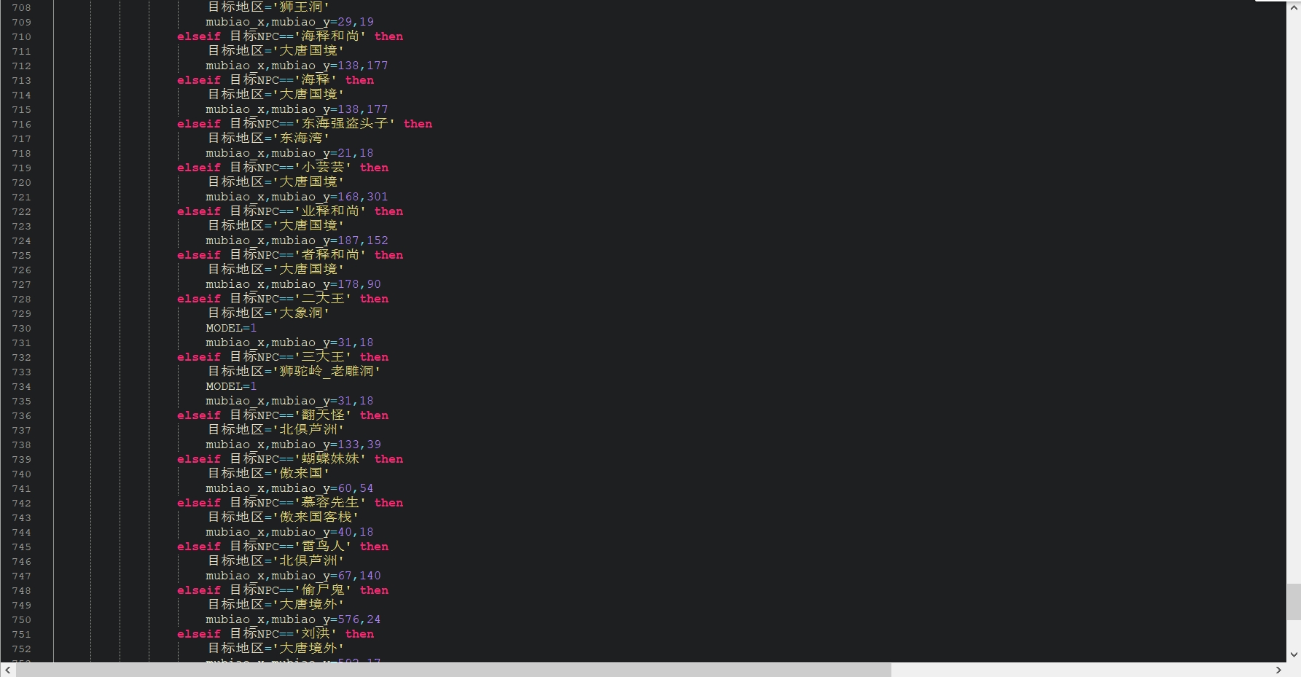This screenshot has height=677, width=1301.
Task: Click the value 21,18 on line 718
Action: pyautogui.click(x=356, y=153)
